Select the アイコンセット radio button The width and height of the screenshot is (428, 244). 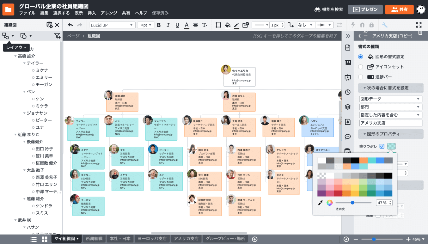point(360,67)
